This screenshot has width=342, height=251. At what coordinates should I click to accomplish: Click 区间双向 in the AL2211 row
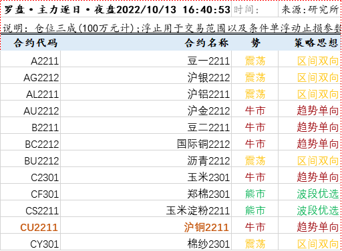pos(318,94)
